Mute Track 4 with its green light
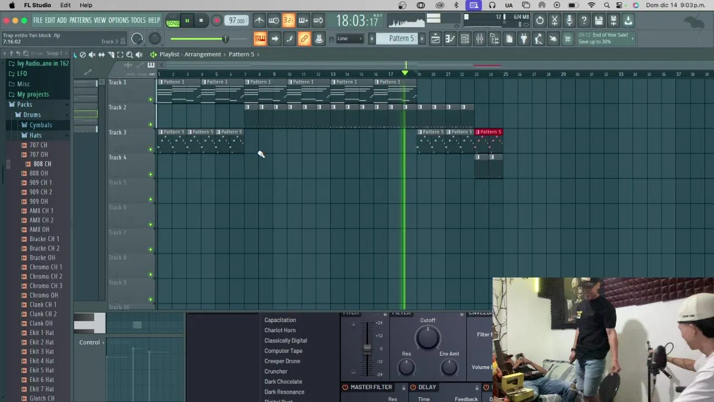The image size is (714, 402). click(x=151, y=174)
